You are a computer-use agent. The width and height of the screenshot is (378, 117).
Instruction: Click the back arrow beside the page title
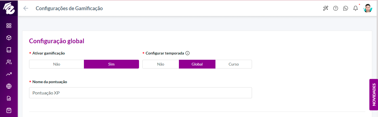26,8
